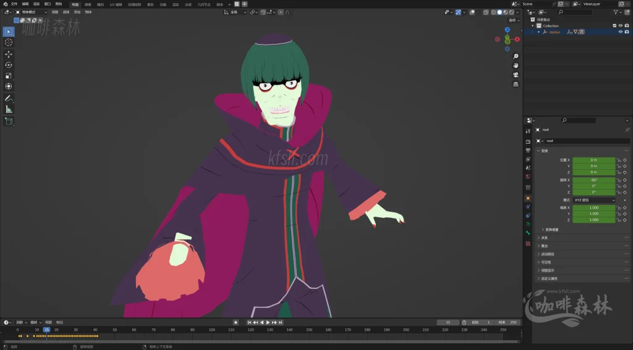Open the Output properties tab
The height and width of the screenshot is (350, 633).
tap(528, 151)
